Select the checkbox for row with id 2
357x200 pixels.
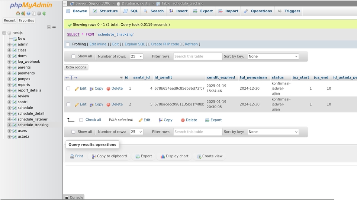(x=68, y=104)
